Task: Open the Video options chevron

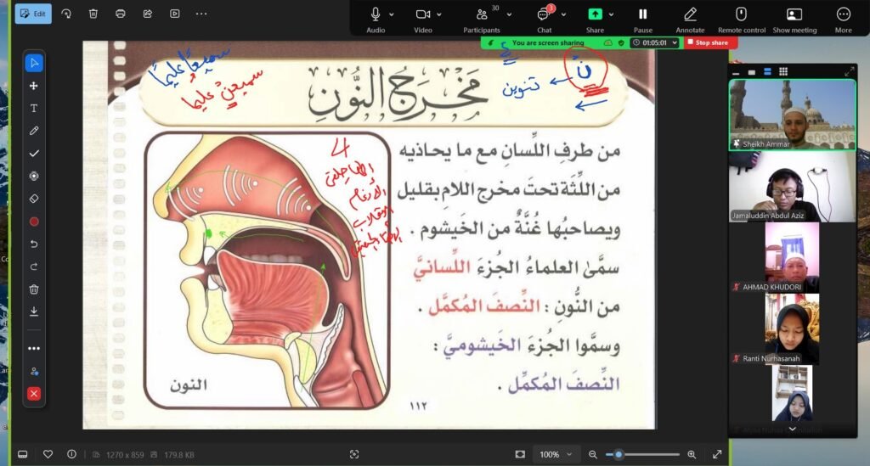Action: point(440,14)
